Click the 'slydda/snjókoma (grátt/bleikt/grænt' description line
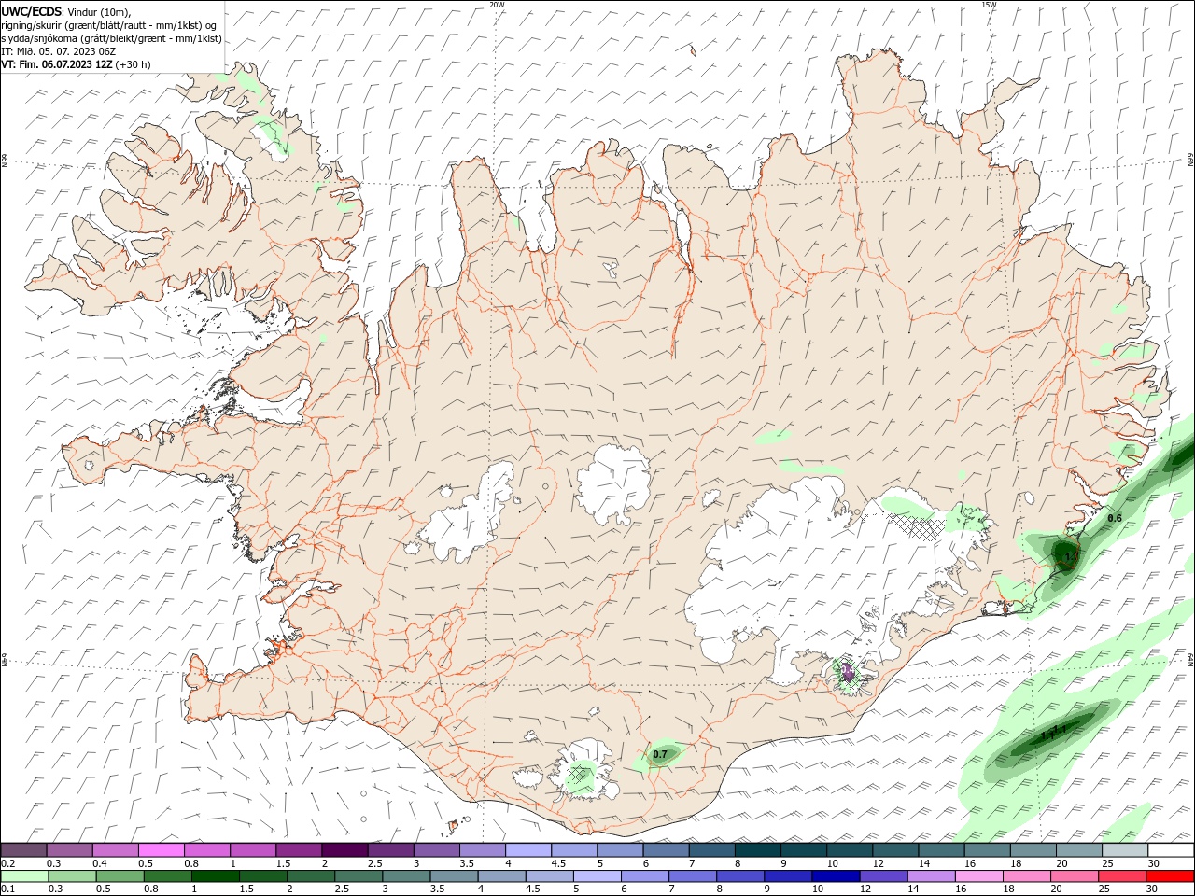The height and width of the screenshot is (896, 1195). [x=112, y=38]
